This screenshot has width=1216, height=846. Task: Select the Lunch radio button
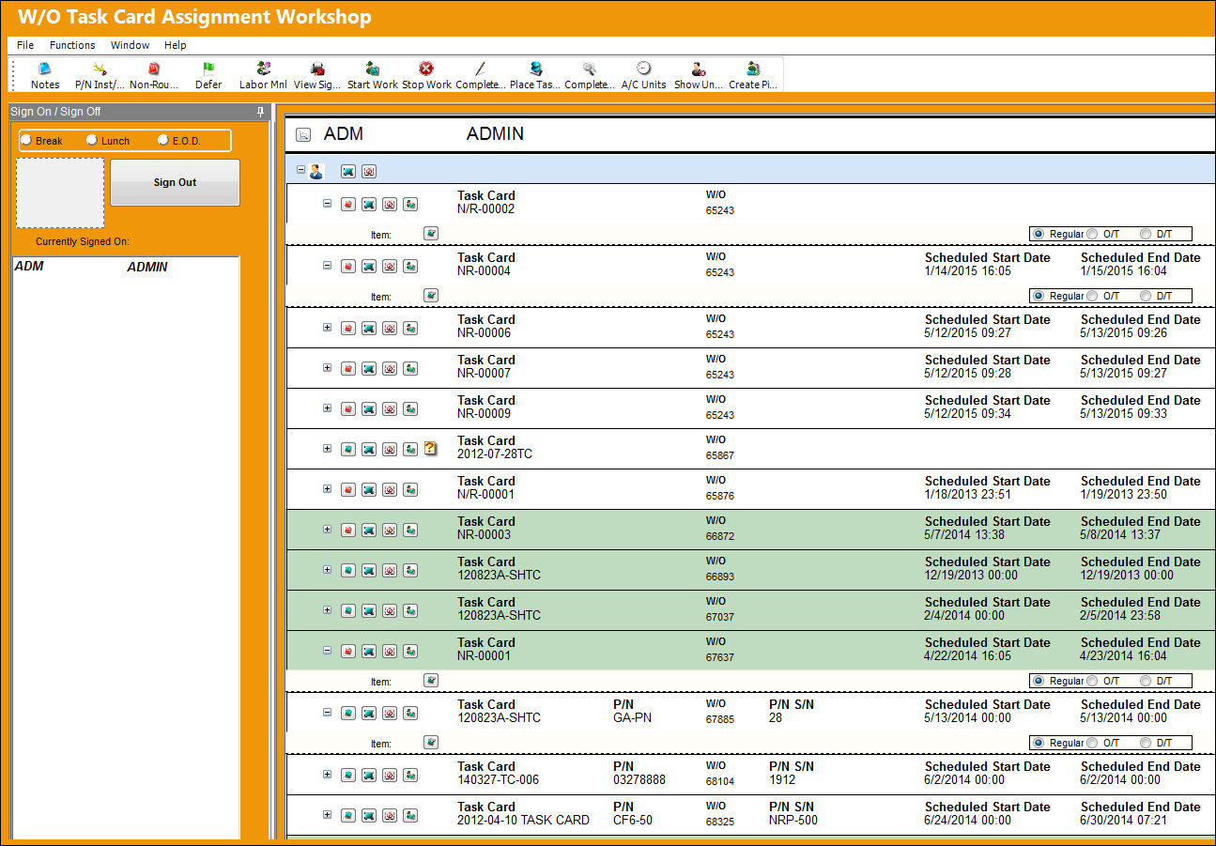tap(92, 140)
